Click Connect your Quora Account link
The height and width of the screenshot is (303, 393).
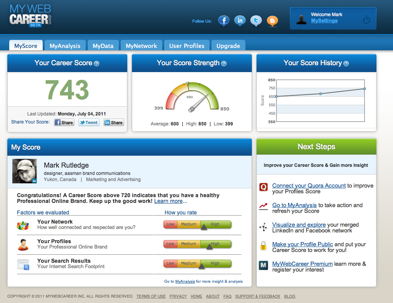309,186
